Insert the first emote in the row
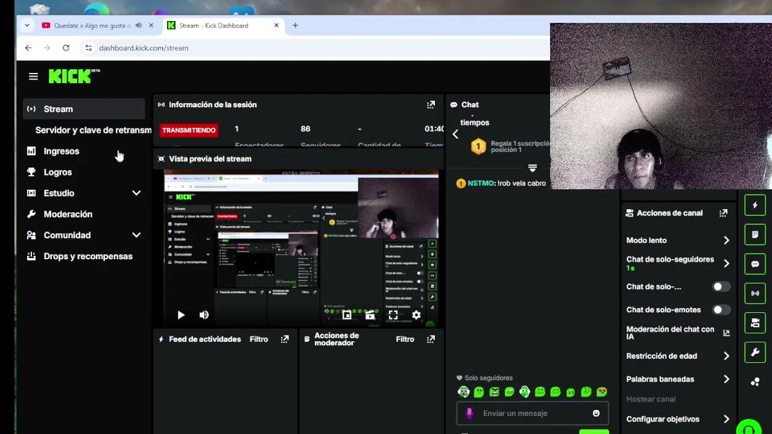 click(x=463, y=392)
